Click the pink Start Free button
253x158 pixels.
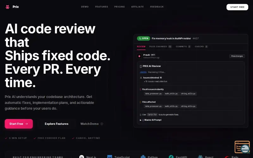click(x=19, y=124)
